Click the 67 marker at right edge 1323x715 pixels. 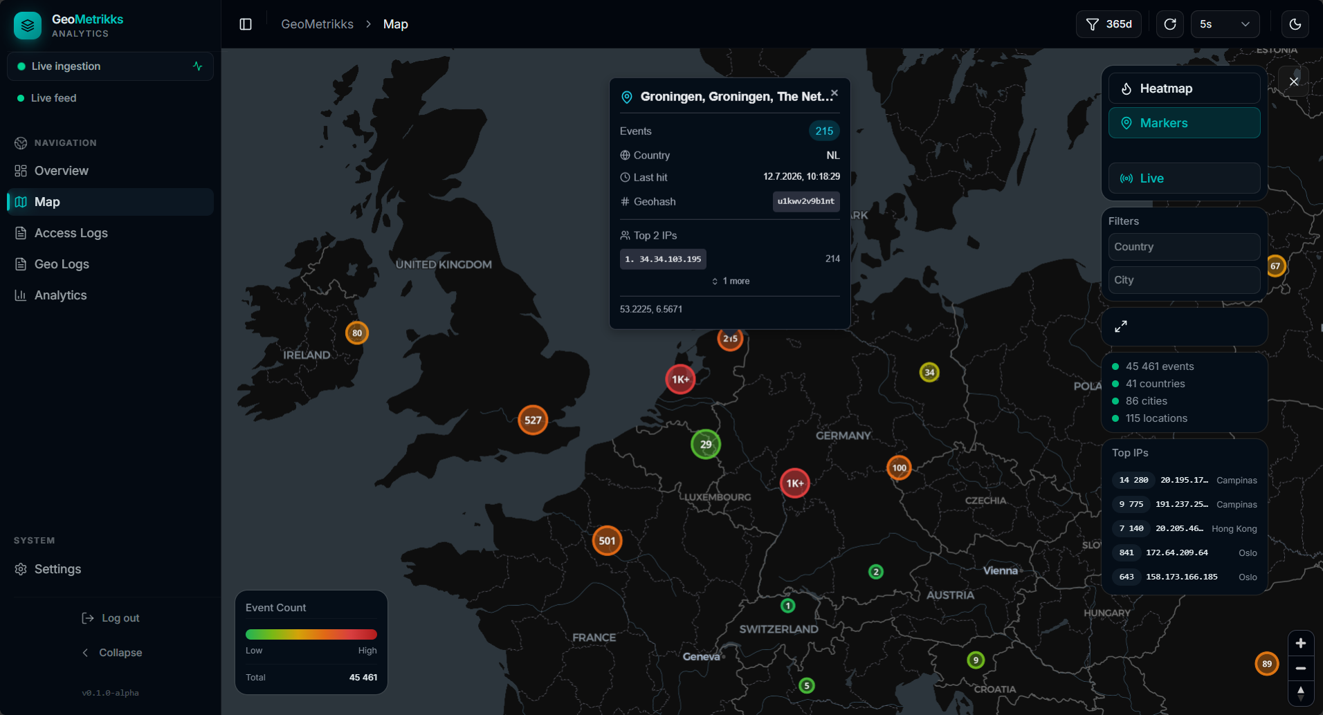pyautogui.click(x=1275, y=266)
